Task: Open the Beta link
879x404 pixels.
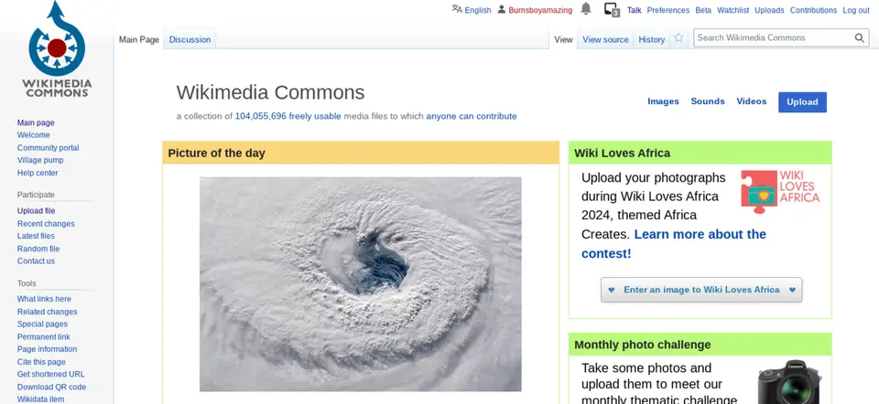Action: [x=703, y=10]
